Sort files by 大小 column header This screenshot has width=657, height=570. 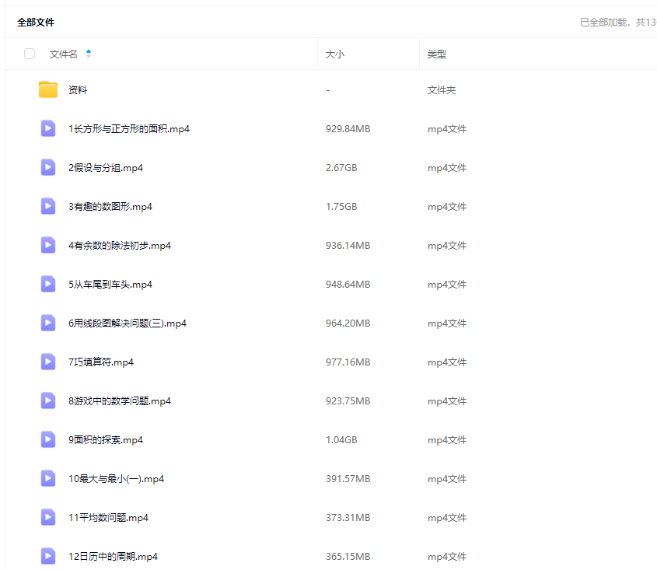[x=335, y=54]
